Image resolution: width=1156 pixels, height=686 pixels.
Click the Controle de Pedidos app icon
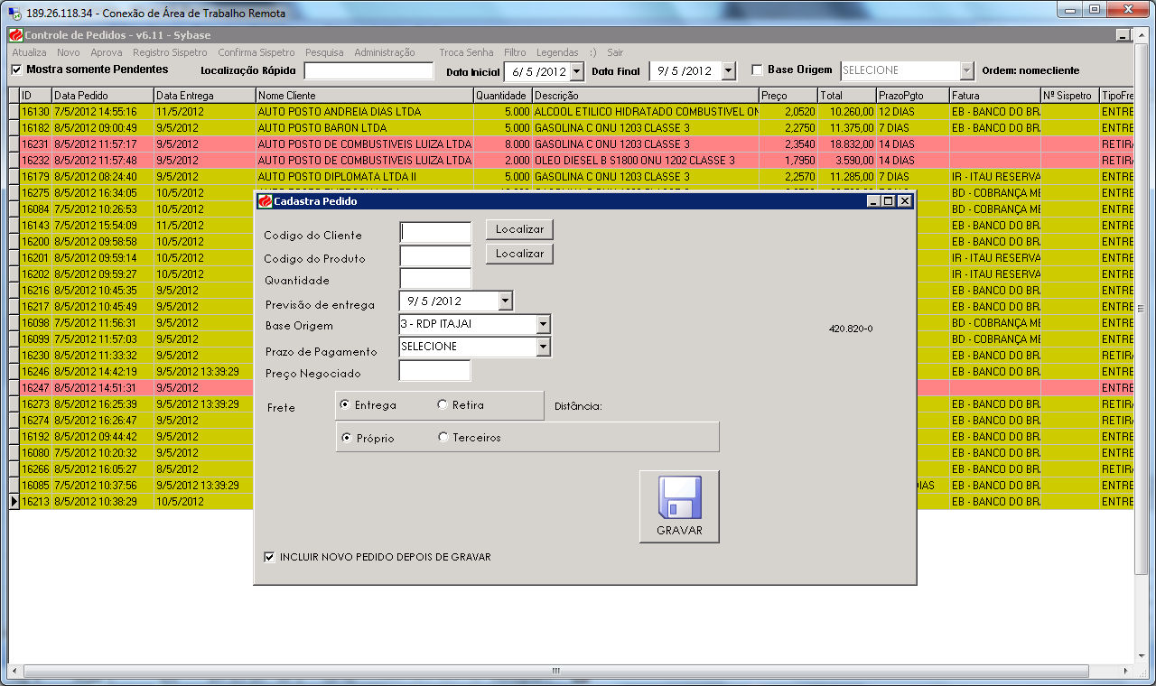click(x=15, y=35)
